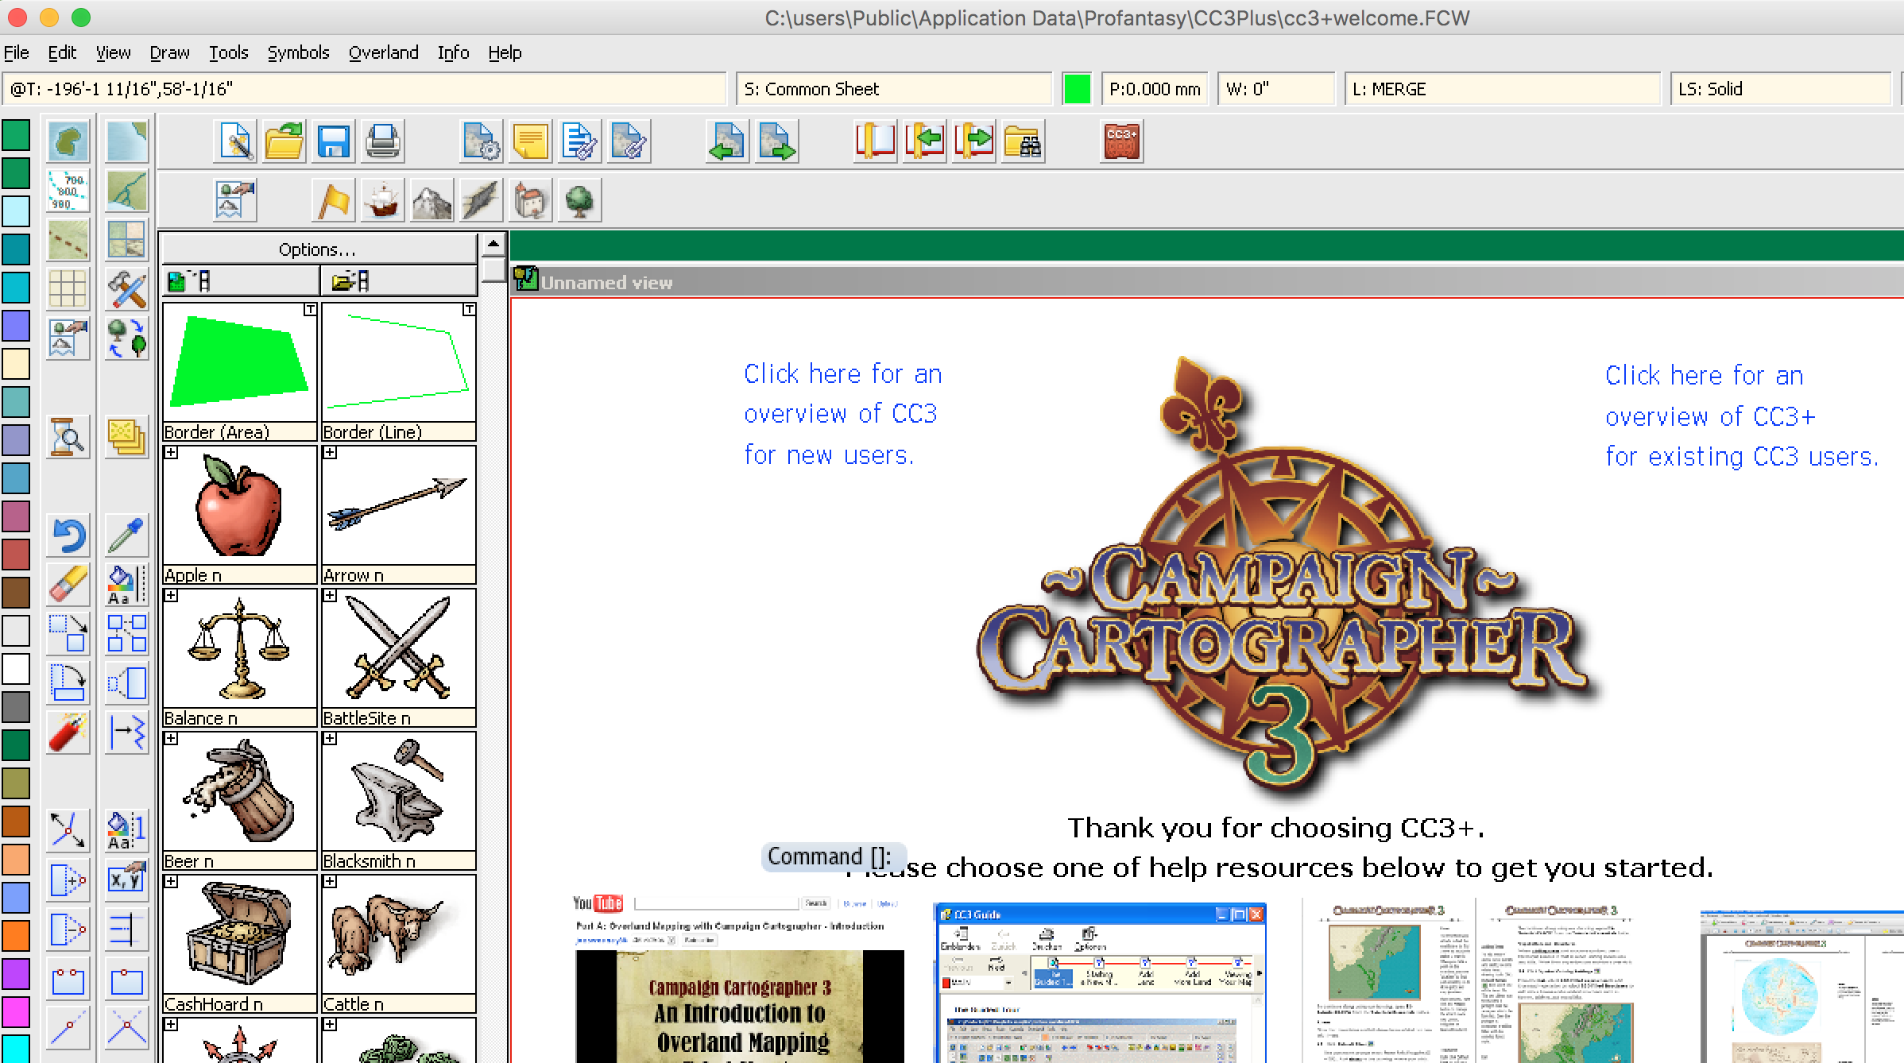Expand the Apple n symbol group
The width and height of the screenshot is (1904, 1063).
[171, 453]
